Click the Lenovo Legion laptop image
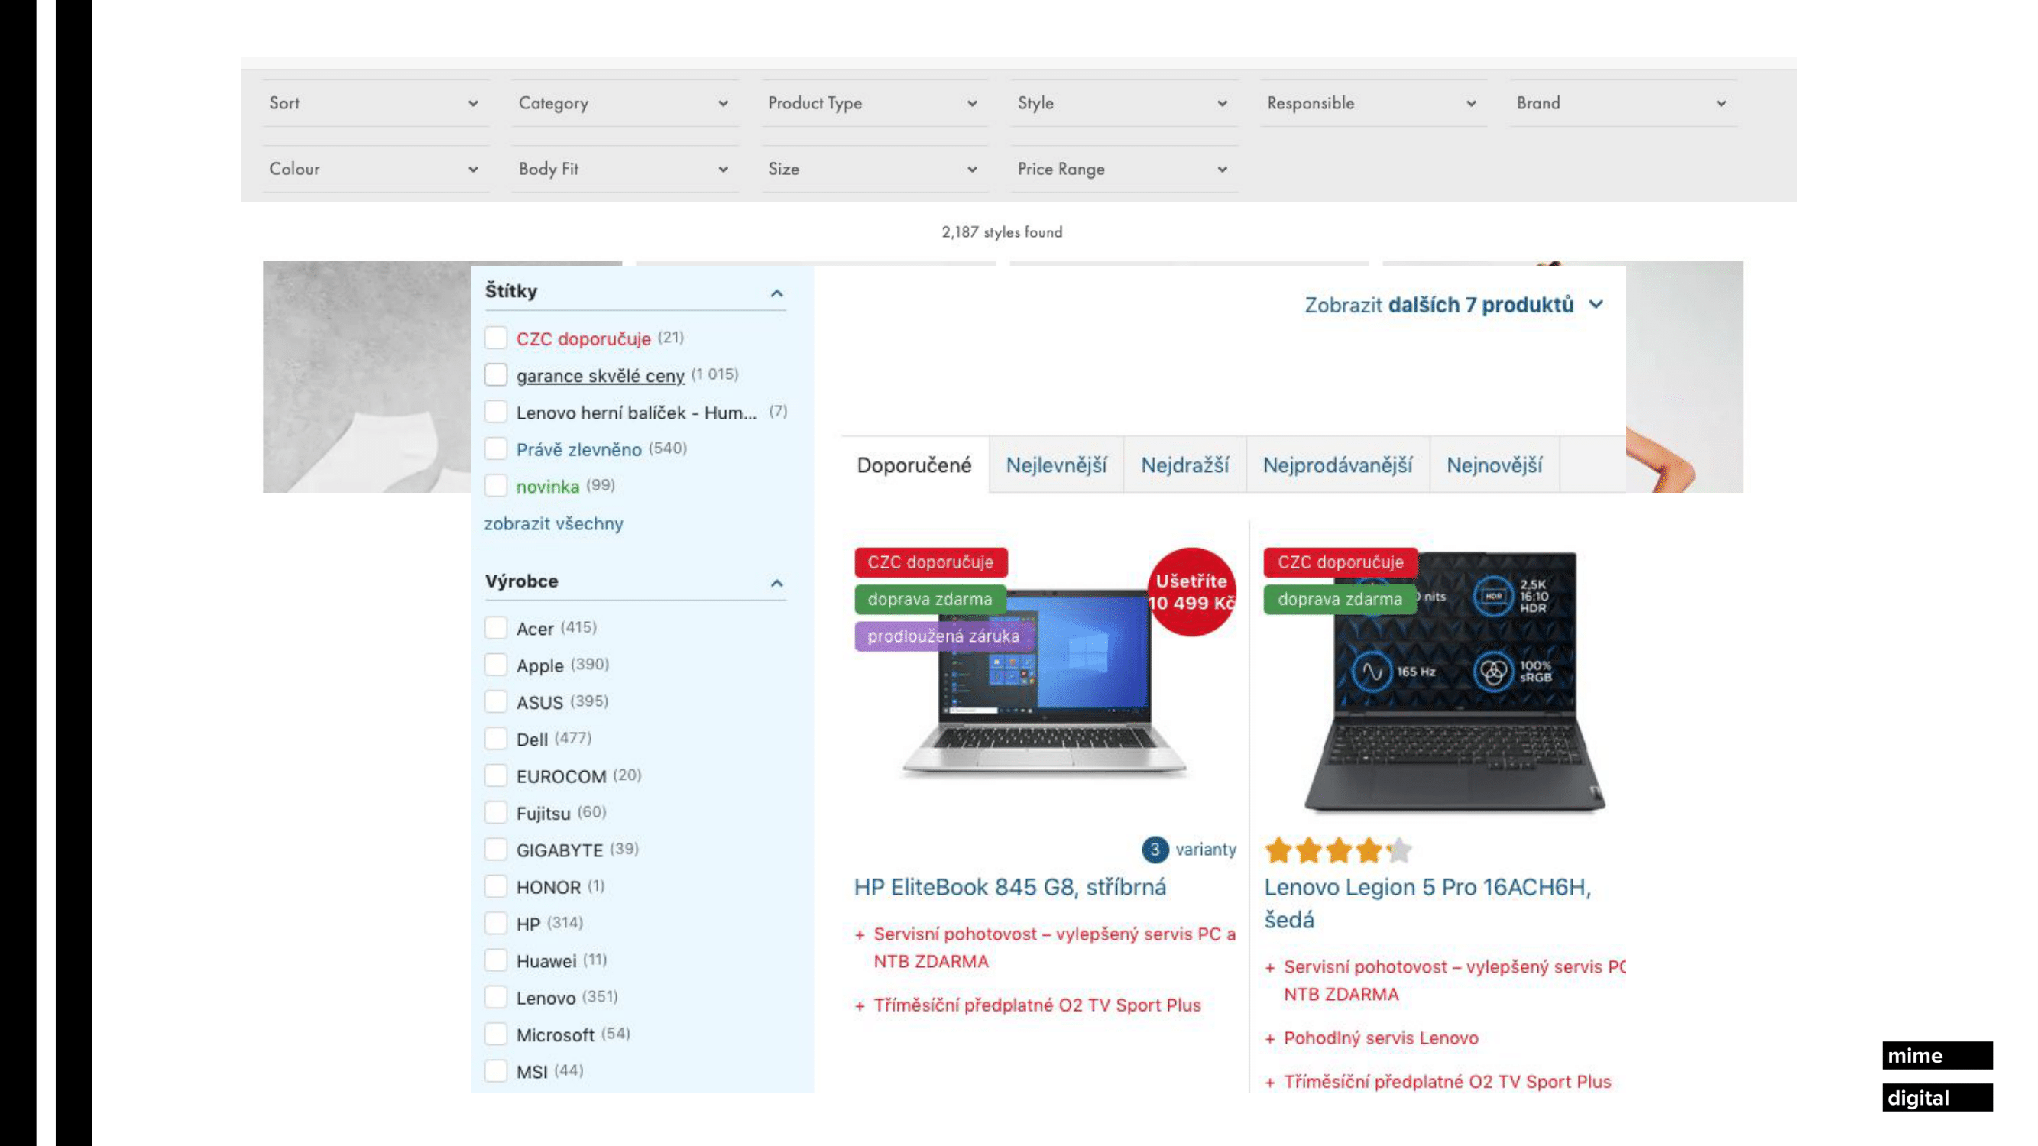The width and height of the screenshot is (2038, 1146). click(x=1454, y=681)
